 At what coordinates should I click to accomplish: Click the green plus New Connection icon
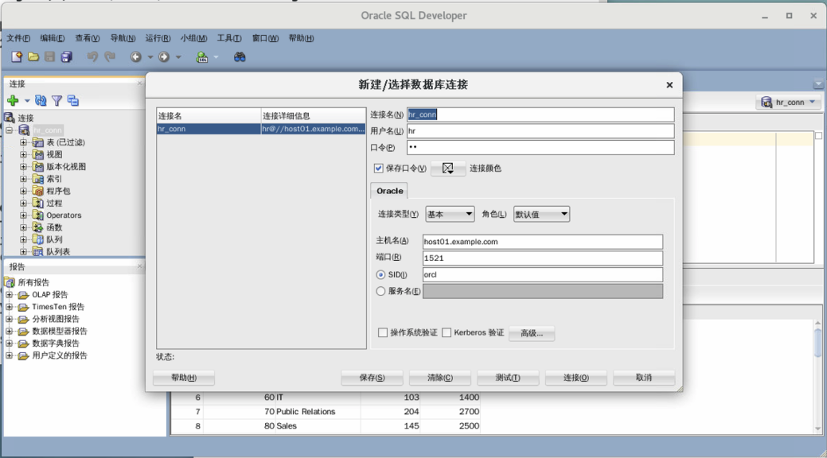[13, 101]
